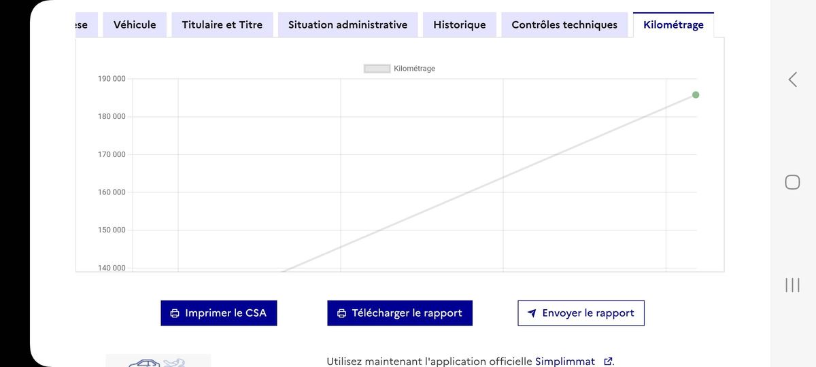The image size is (816, 367).
Task: Click the car illustration thumbnail
Action: pyautogui.click(x=158, y=361)
